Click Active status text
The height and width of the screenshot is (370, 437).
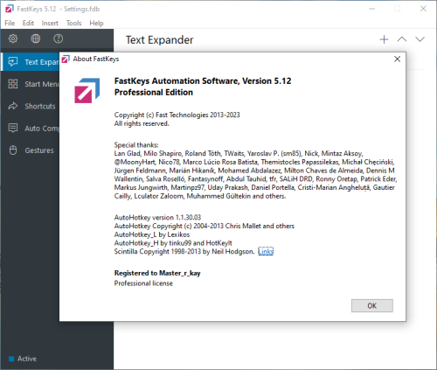tap(27, 359)
